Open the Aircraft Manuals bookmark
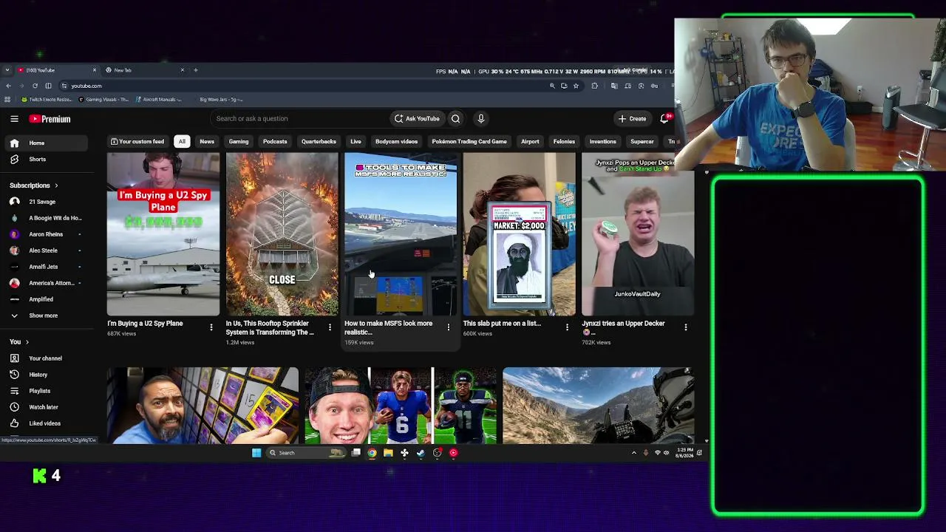The image size is (946, 532). (x=158, y=99)
